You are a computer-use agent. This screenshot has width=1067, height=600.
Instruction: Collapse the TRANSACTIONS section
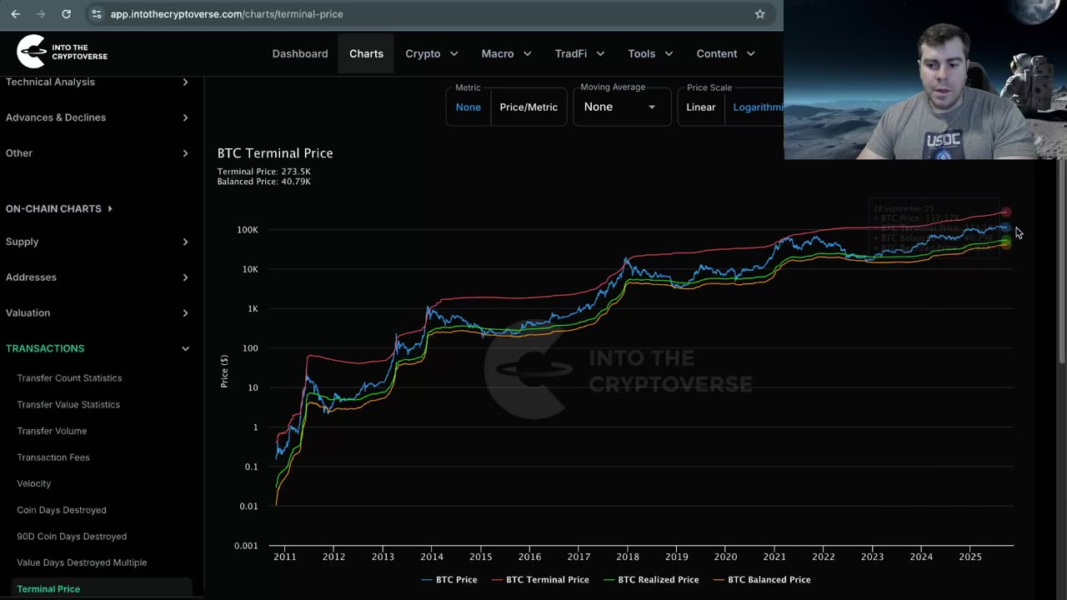pyautogui.click(x=98, y=348)
